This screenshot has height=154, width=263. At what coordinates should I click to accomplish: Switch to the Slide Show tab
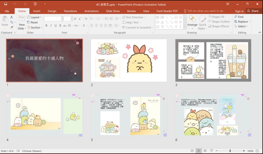[x=113, y=11]
